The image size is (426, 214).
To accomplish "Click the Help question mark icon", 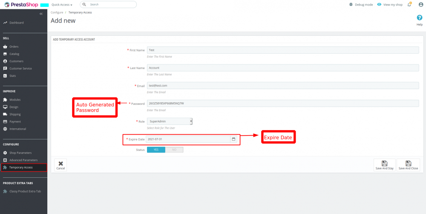I will coord(420,17).
